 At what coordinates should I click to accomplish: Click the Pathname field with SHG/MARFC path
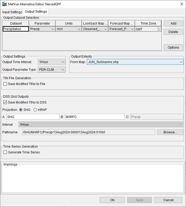89,132
